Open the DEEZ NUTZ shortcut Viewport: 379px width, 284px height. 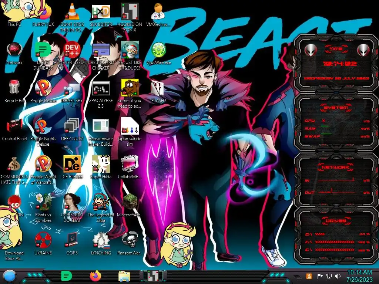[x=72, y=129]
